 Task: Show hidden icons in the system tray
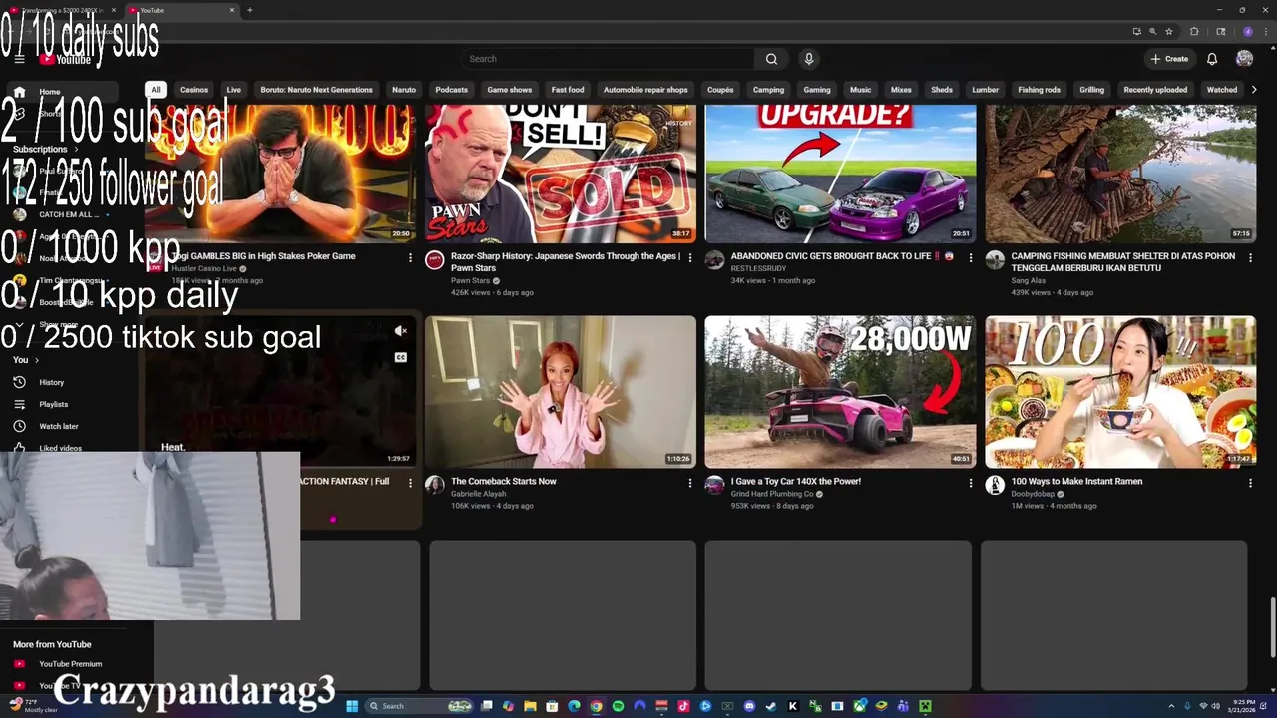coord(1172,706)
